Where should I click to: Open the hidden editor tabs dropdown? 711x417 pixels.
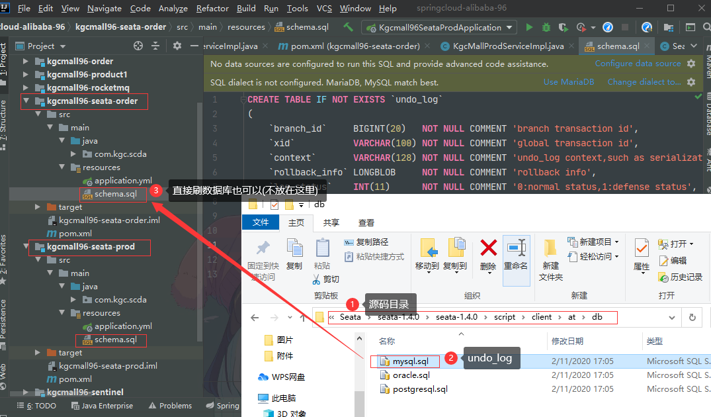[694, 46]
